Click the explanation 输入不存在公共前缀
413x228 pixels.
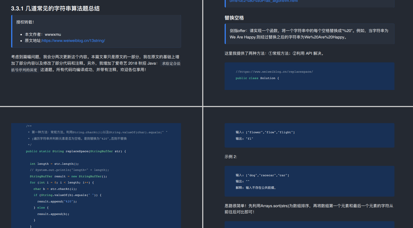(x=256, y=188)
